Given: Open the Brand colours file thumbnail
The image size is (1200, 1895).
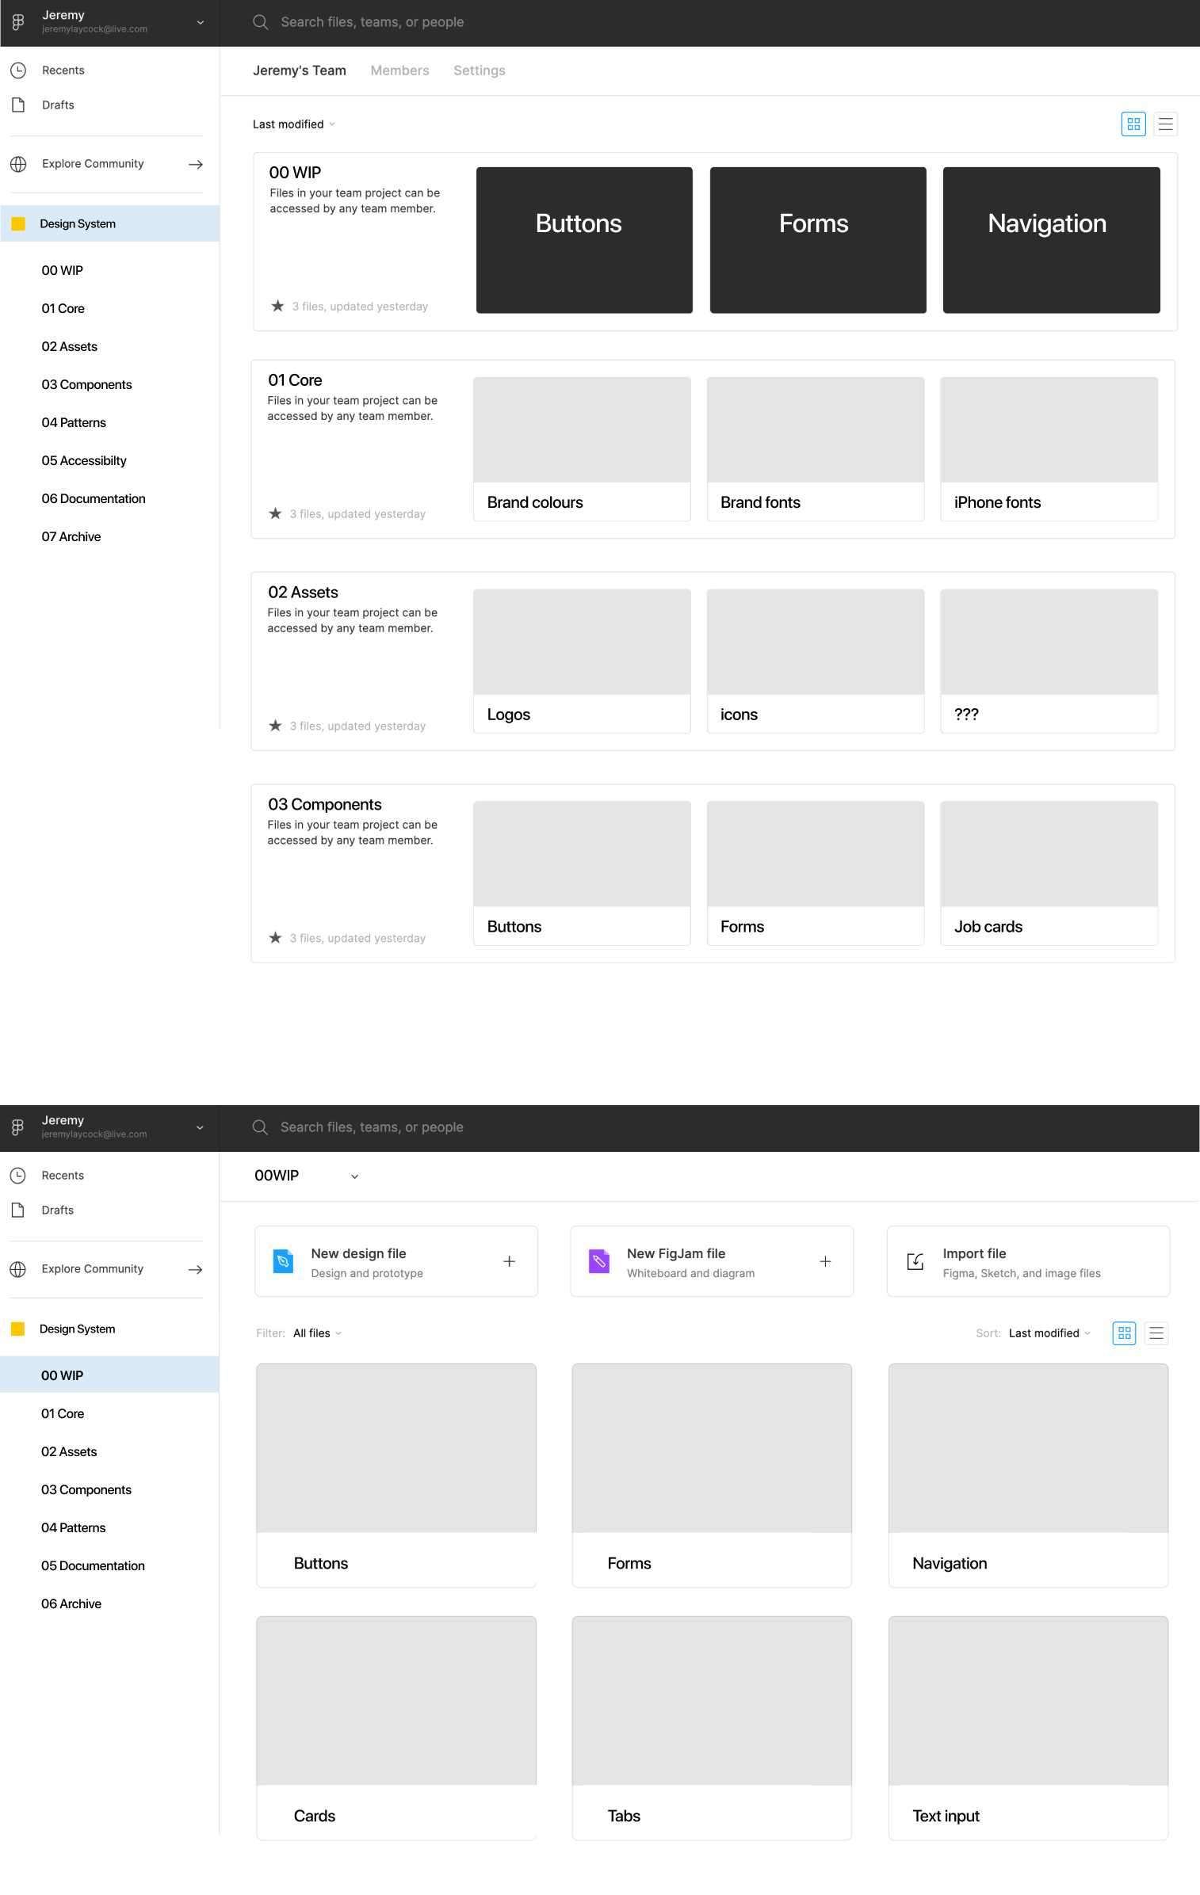Looking at the screenshot, I should point(582,449).
